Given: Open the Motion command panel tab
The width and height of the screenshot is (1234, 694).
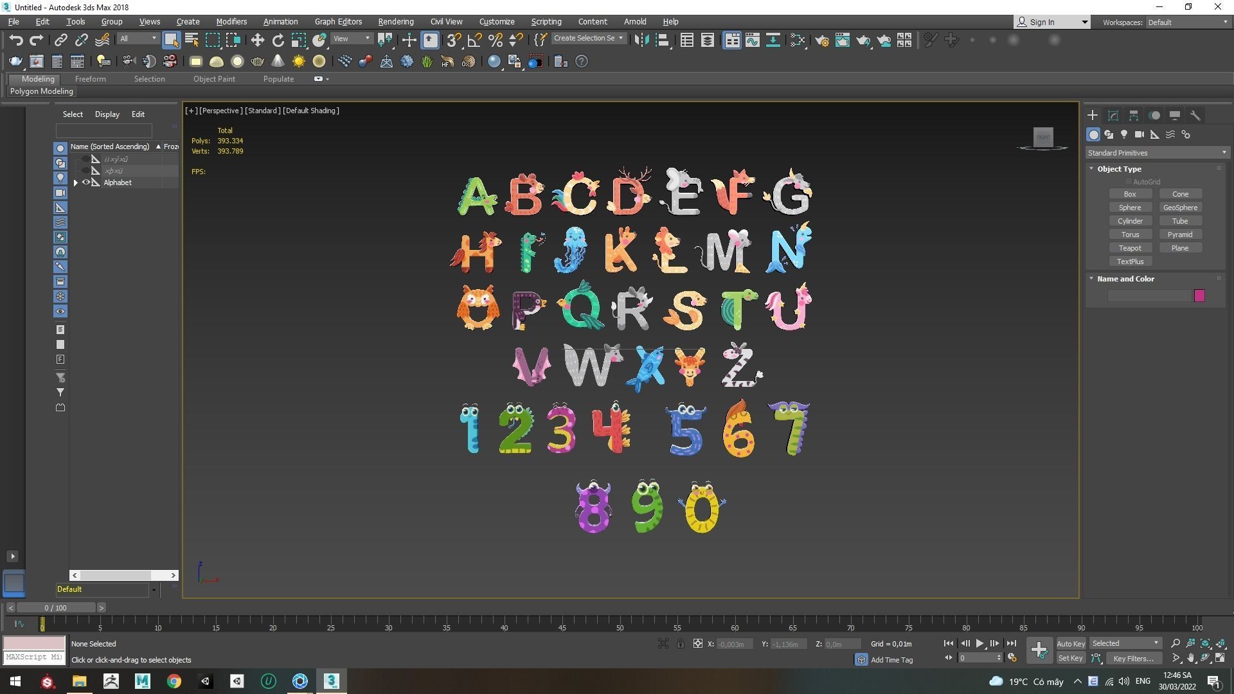Looking at the screenshot, I should click(1154, 116).
